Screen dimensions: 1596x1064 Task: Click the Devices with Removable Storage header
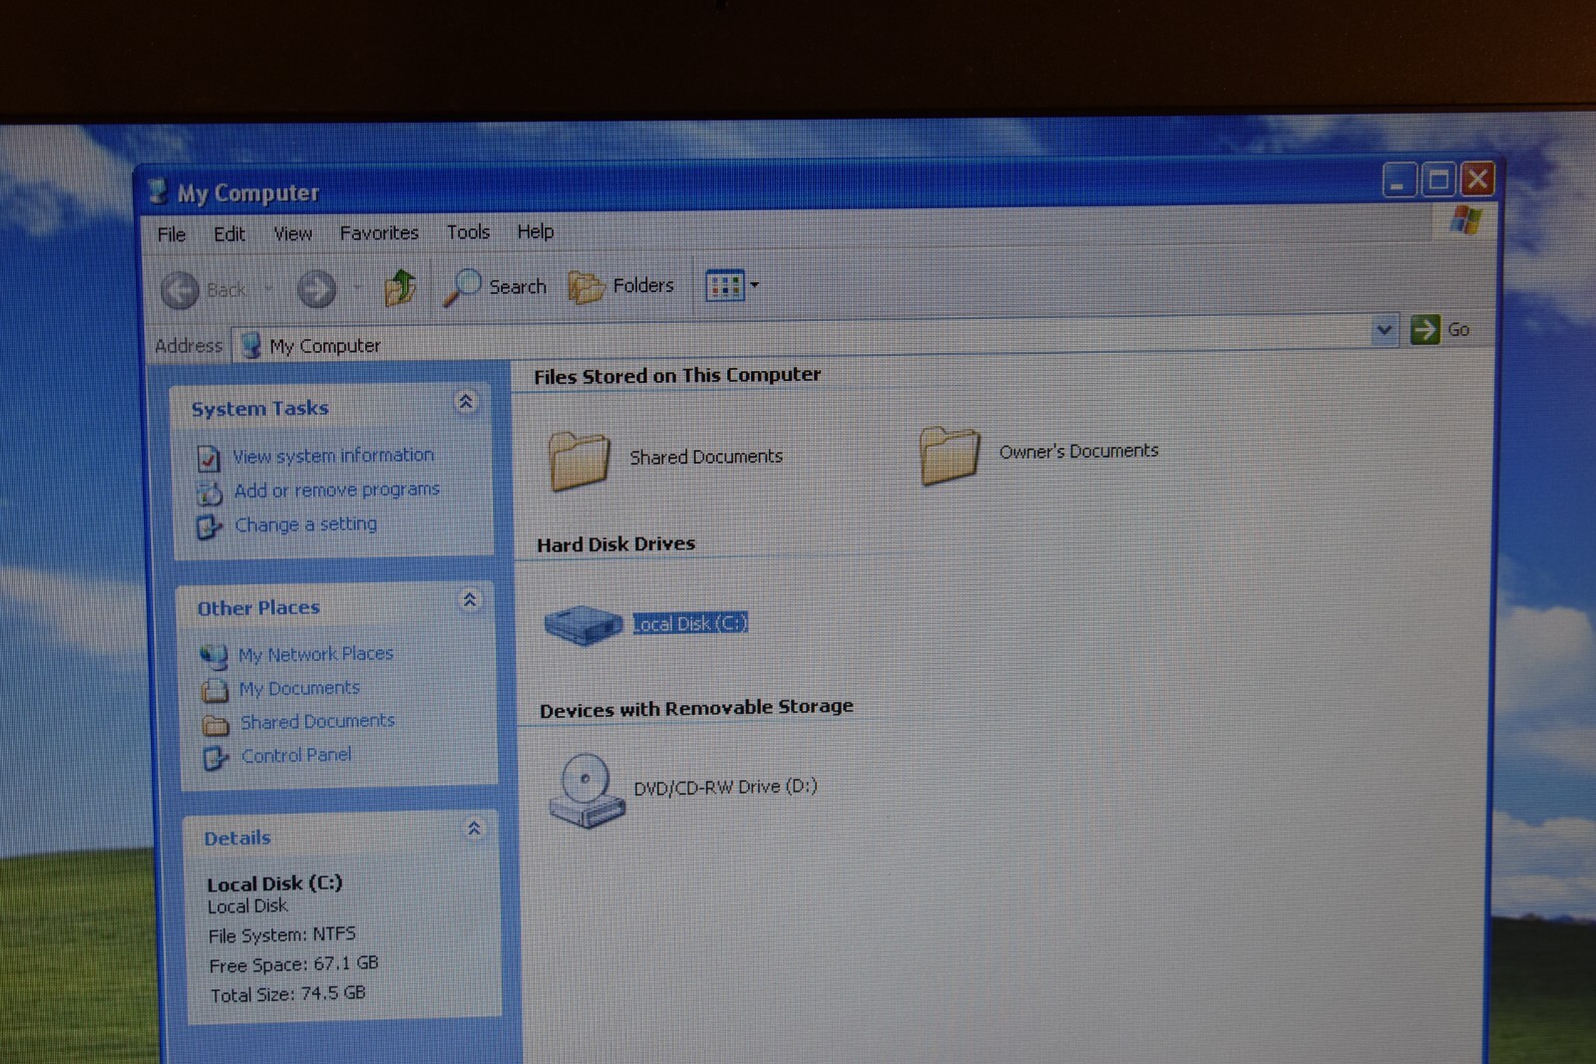696,708
